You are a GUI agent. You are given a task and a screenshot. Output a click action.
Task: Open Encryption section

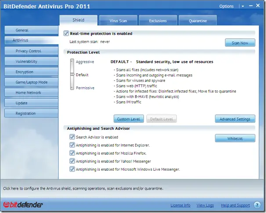(x=31, y=72)
